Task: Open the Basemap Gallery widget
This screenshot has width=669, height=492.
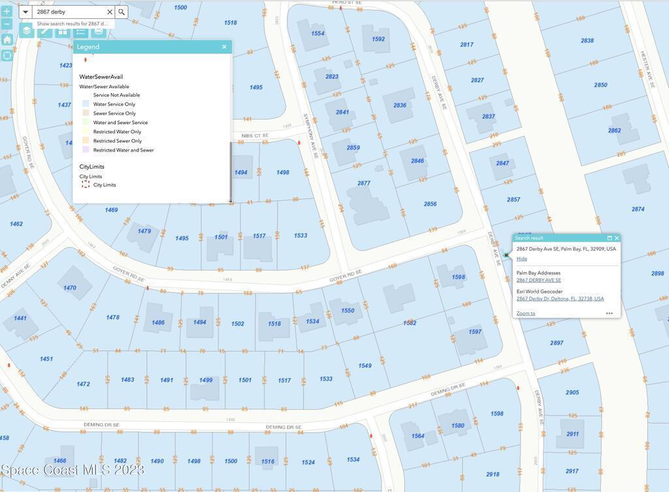Action: [x=63, y=31]
